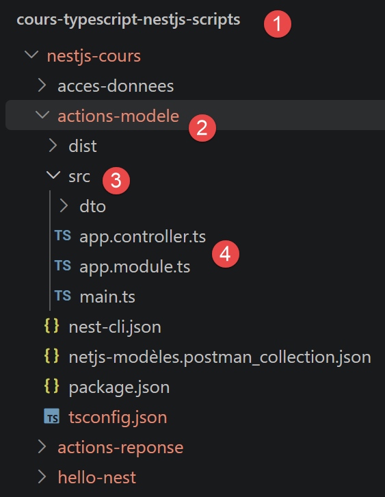Expand the hello-nest folder
385x497 pixels.
click(x=97, y=477)
